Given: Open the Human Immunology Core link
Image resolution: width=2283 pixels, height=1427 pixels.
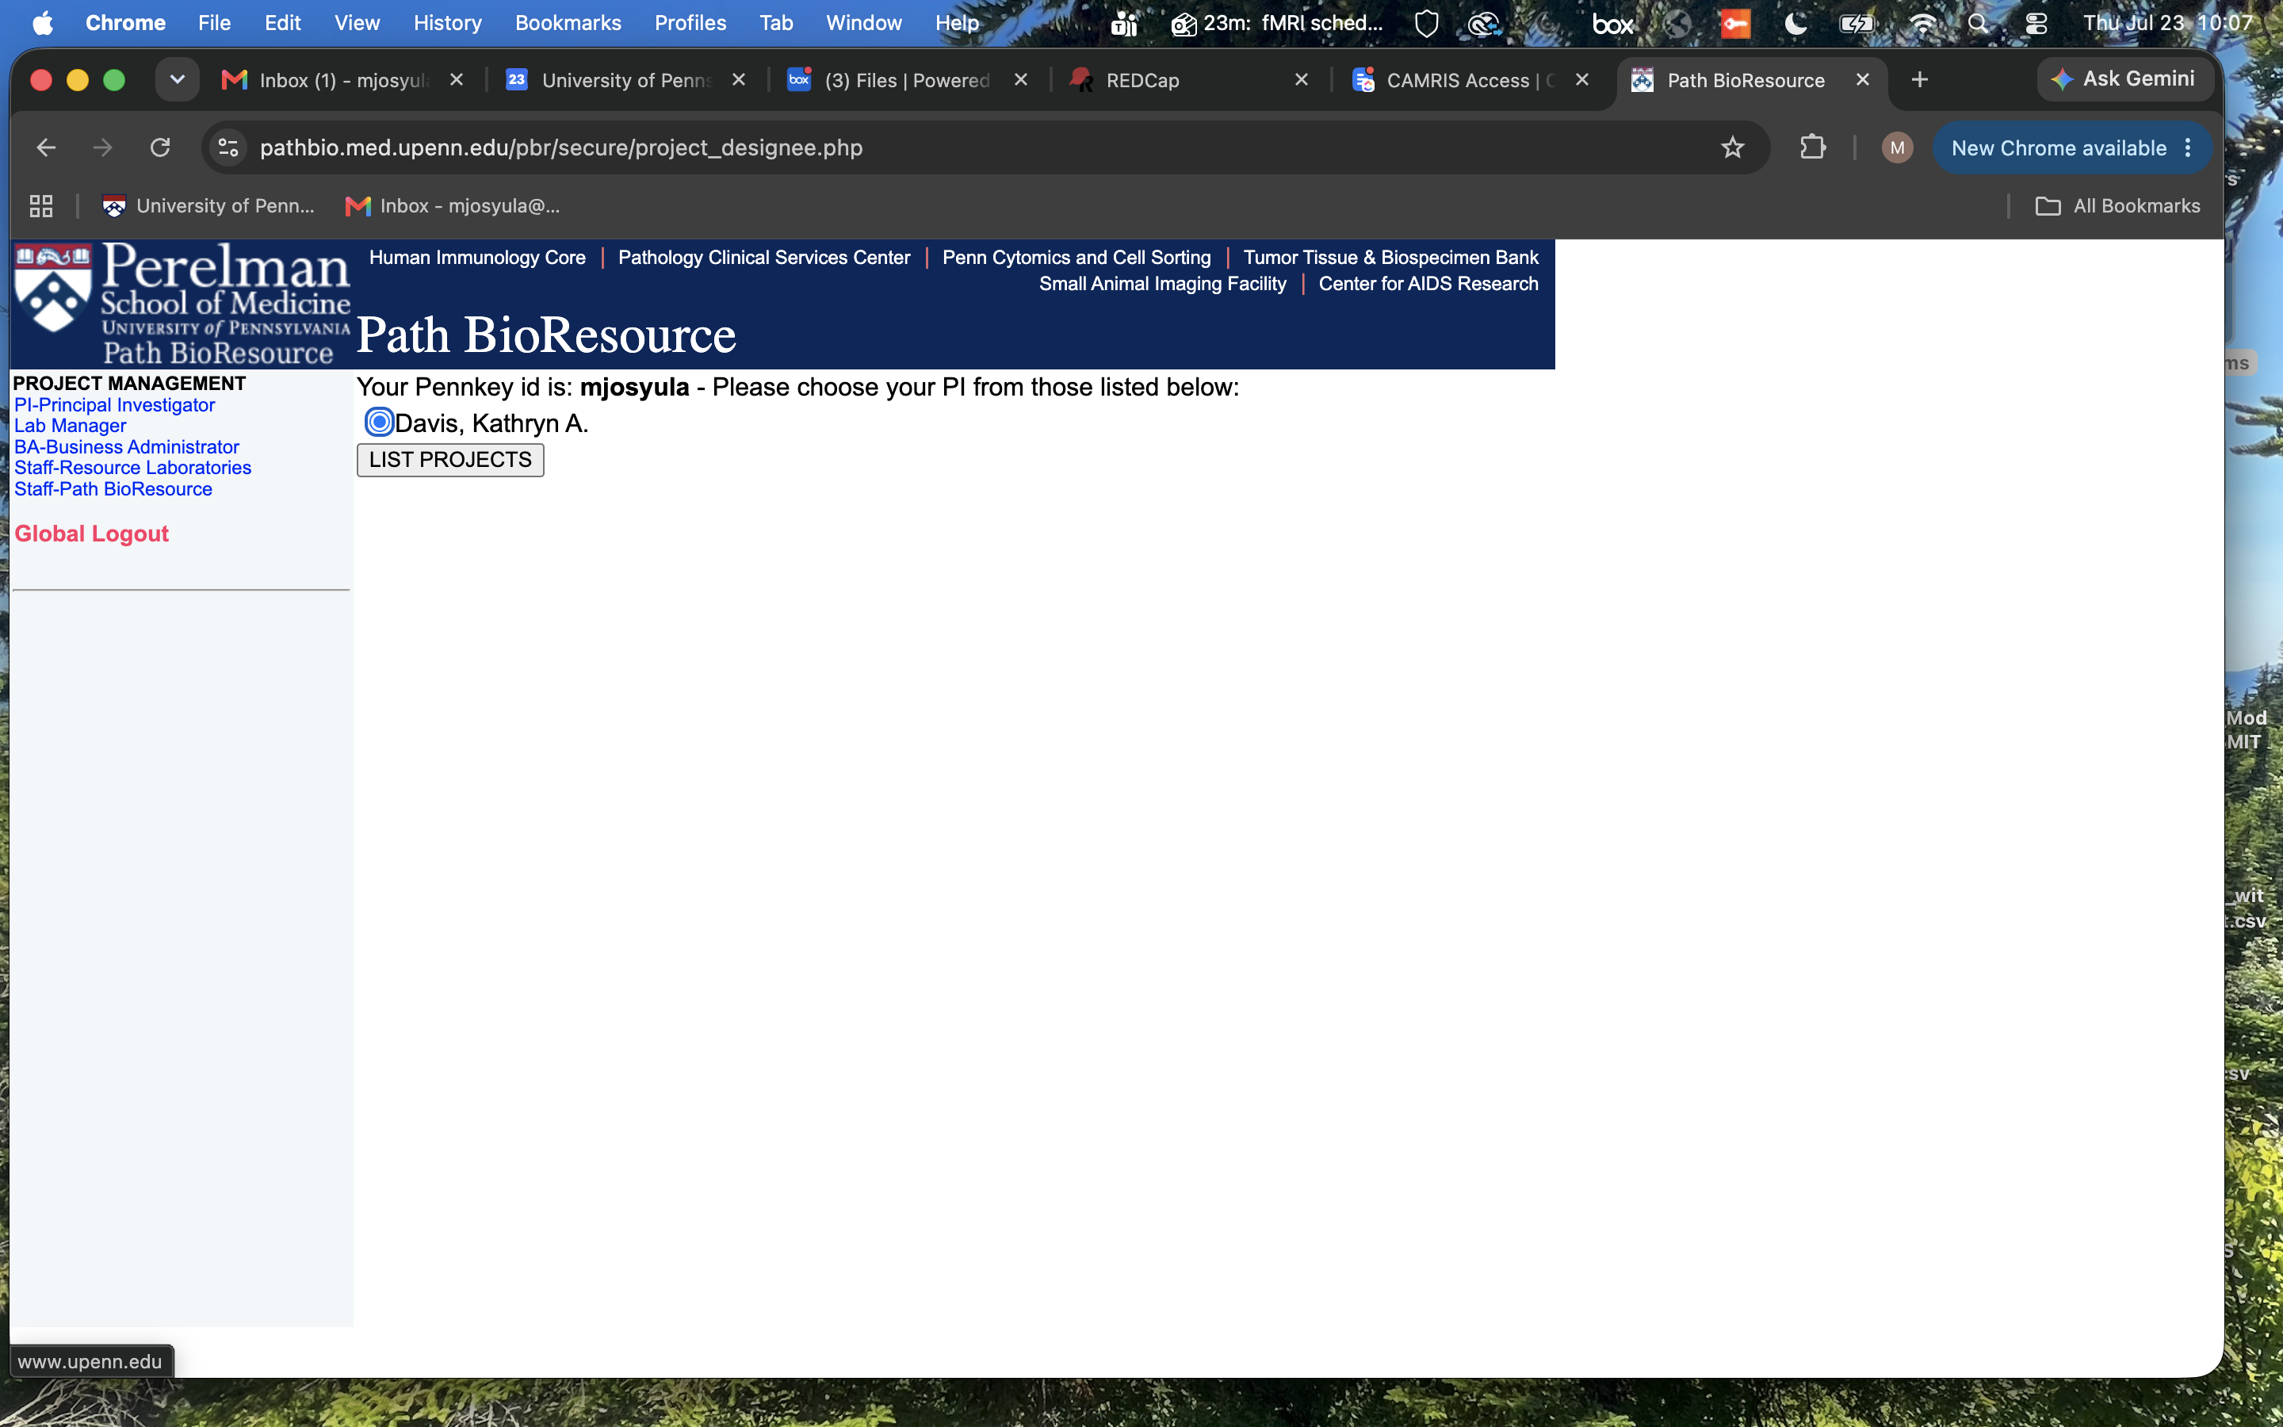Looking at the screenshot, I should 477,258.
